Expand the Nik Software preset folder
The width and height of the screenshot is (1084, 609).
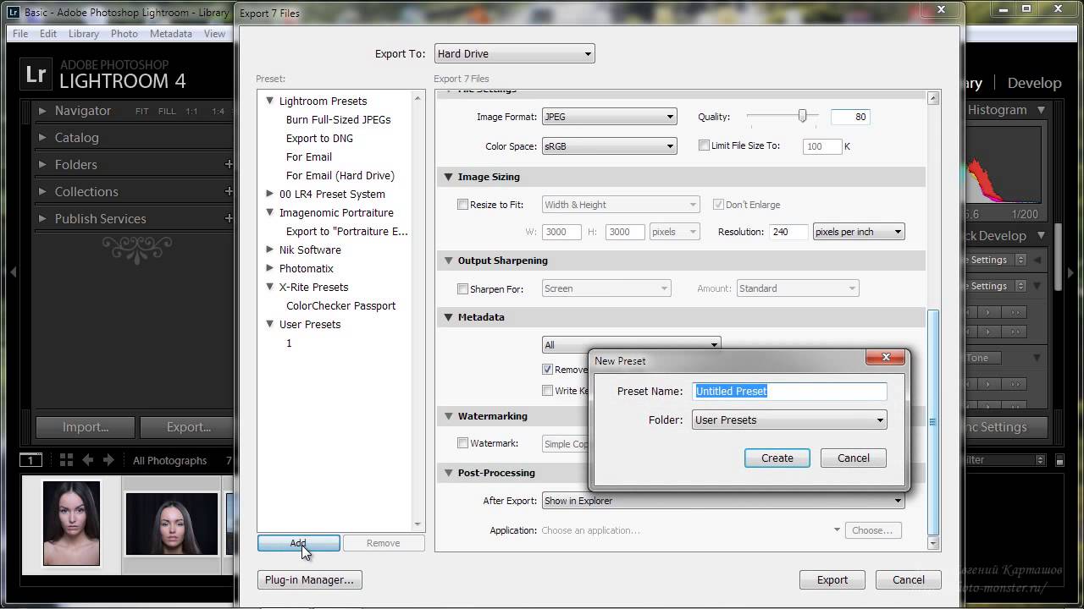click(270, 250)
